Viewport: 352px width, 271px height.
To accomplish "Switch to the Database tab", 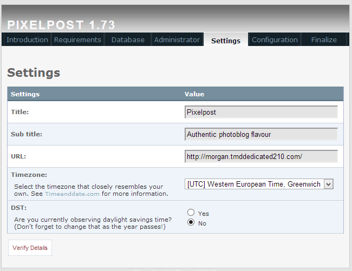I will pos(128,39).
